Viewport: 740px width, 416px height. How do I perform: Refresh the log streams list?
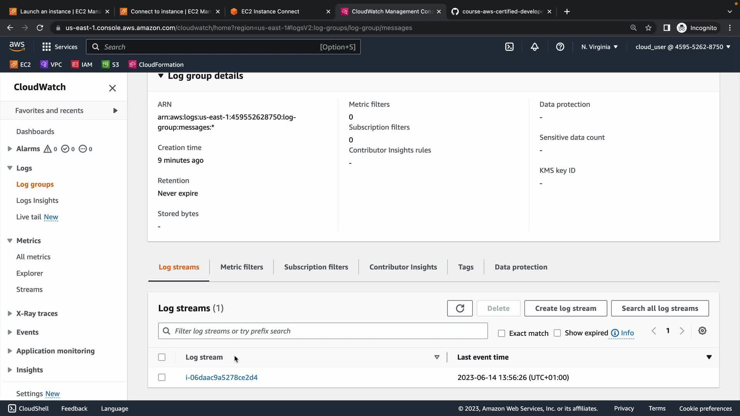pos(460,309)
